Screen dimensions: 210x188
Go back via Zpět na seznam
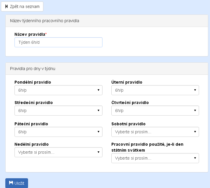22,7
